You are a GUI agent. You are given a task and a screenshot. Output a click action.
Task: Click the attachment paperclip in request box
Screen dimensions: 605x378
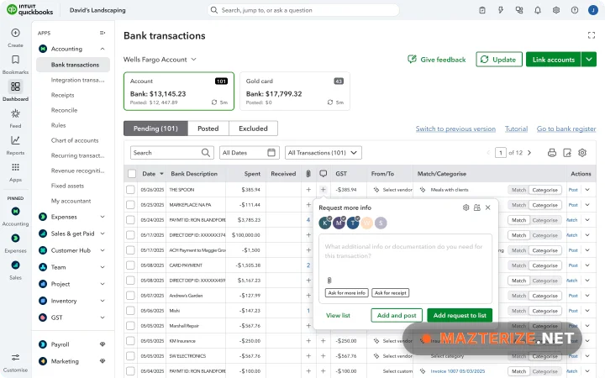[x=329, y=281]
